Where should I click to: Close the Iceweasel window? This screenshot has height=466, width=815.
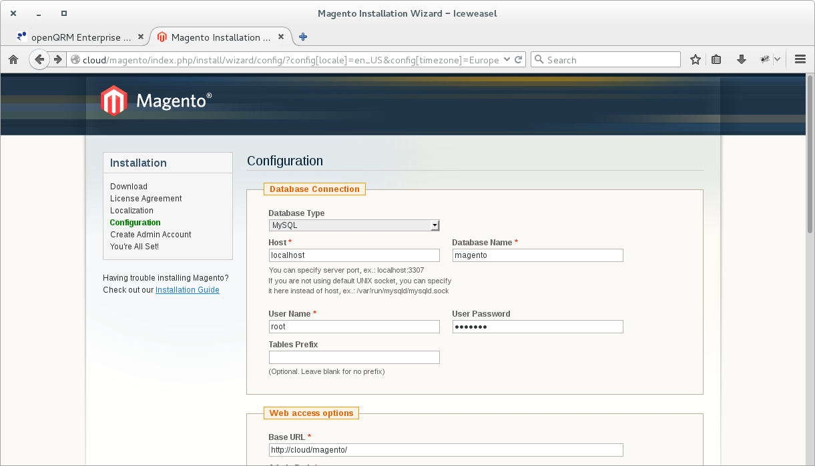[13, 13]
